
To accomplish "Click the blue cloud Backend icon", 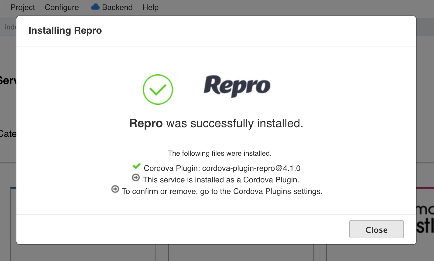I will tap(95, 7).
